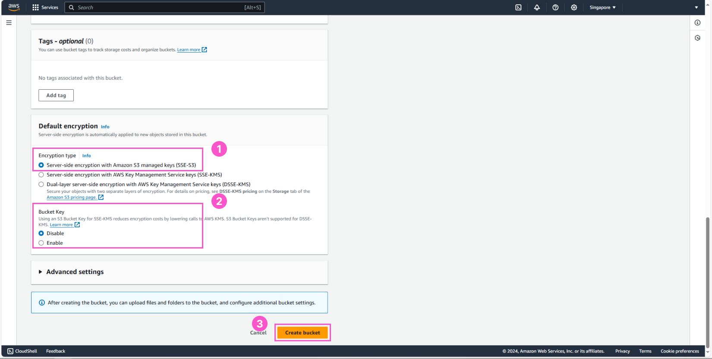Click Feedback in the footer
Image resolution: width=712 pixels, height=359 pixels.
click(x=56, y=351)
